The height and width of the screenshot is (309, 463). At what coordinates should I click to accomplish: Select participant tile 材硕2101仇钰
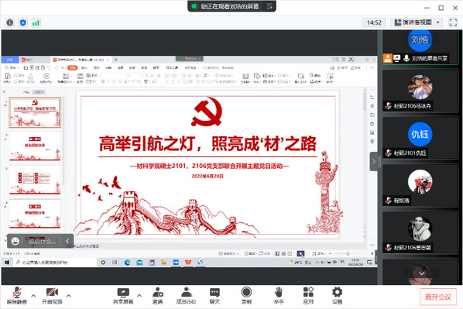(420, 138)
